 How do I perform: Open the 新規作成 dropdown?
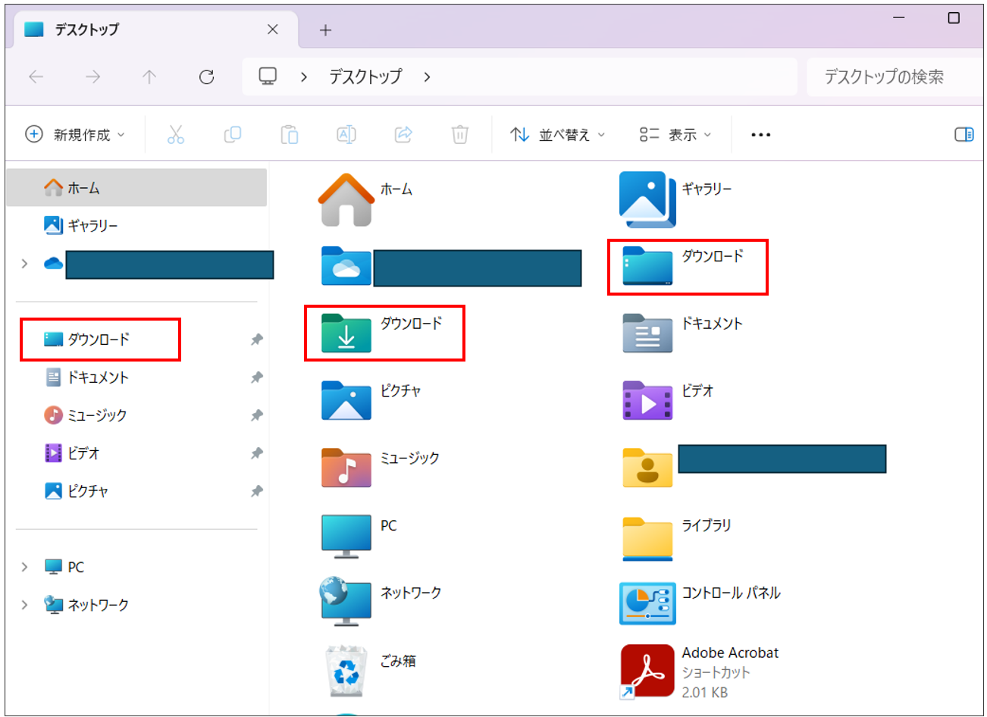(75, 135)
